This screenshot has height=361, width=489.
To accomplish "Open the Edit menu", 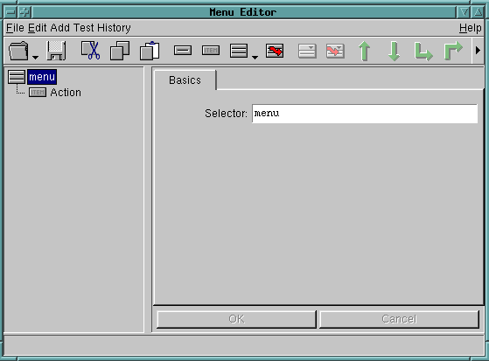I will (x=38, y=28).
